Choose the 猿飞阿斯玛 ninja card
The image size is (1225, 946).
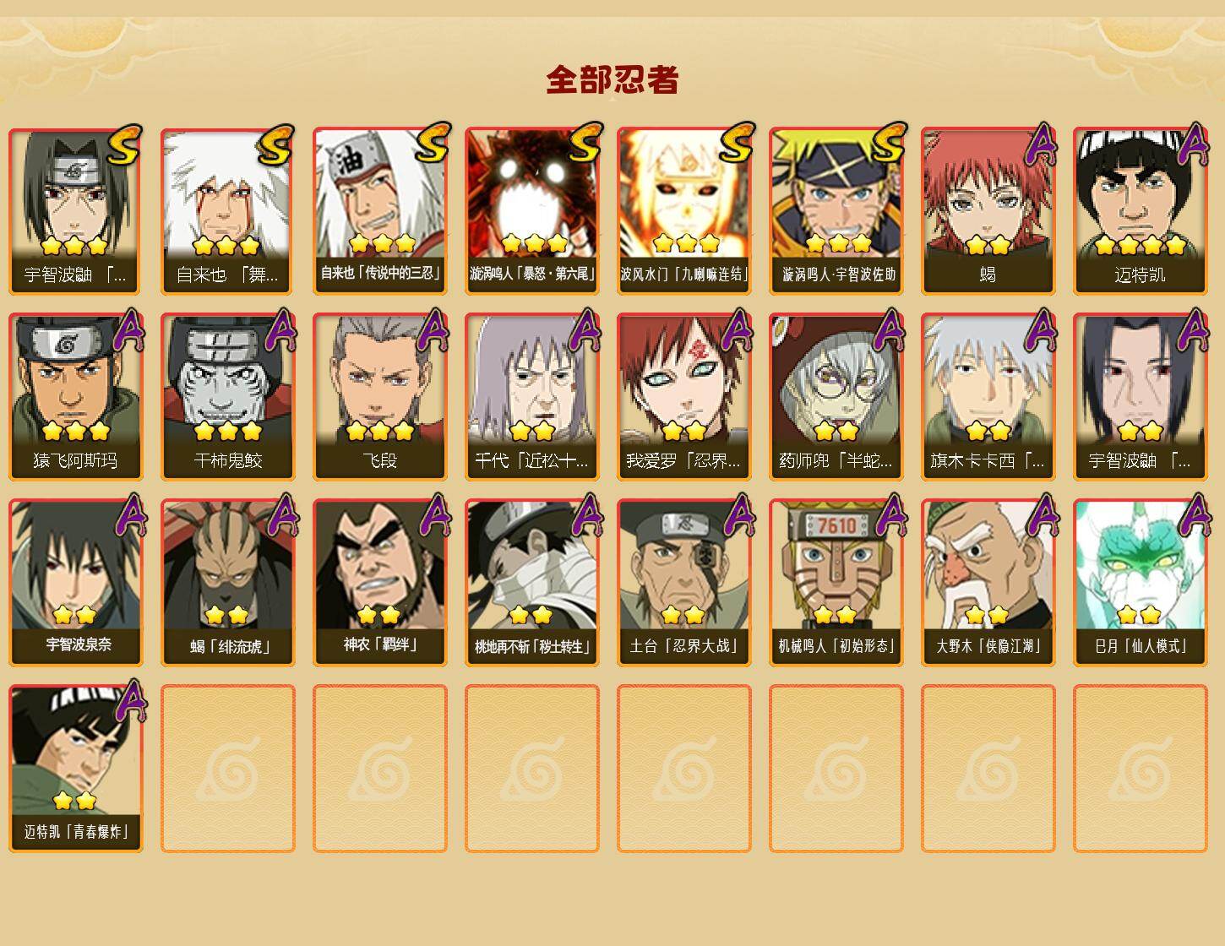point(75,397)
